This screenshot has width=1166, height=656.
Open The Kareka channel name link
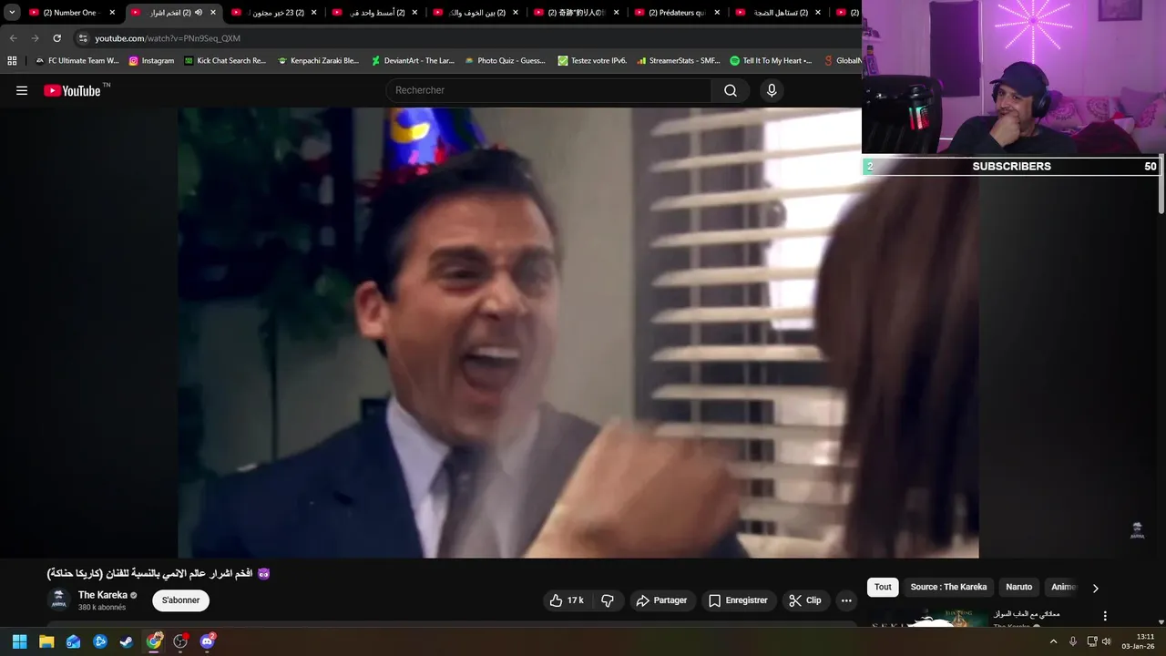[x=103, y=595]
